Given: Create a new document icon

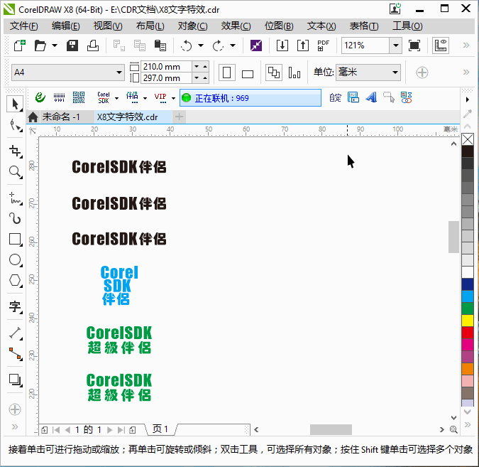Looking at the screenshot, I should (x=20, y=45).
